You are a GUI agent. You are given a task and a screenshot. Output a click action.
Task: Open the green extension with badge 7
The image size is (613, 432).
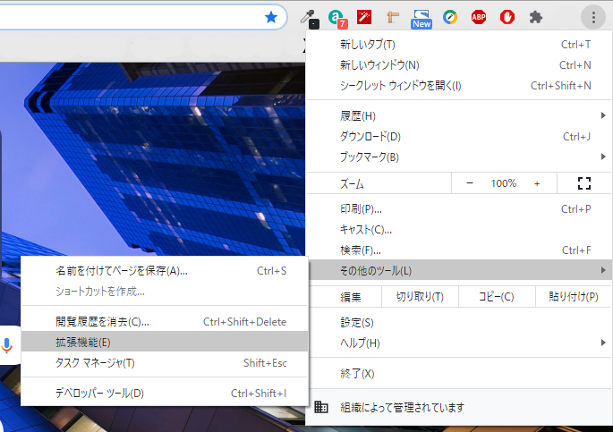(337, 18)
